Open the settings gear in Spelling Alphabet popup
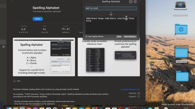 135,2
